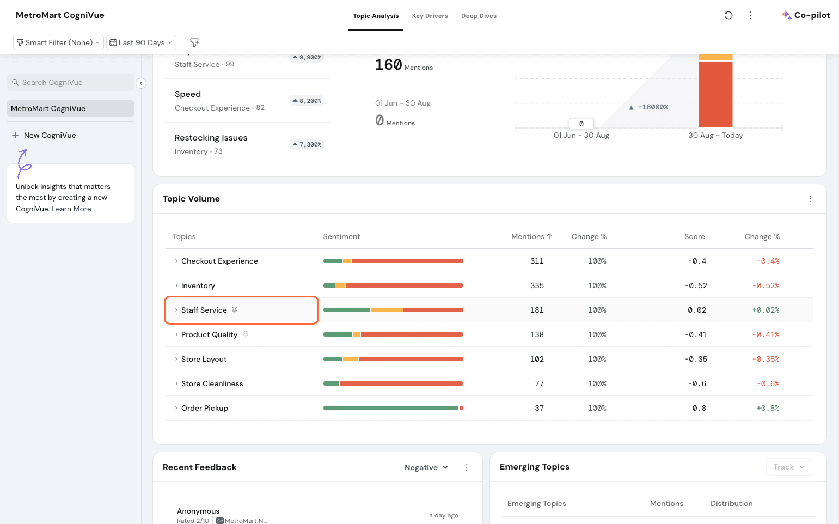
Task: Click the Search CogniVue input field
Action: pyautogui.click(x=70, y=82)
